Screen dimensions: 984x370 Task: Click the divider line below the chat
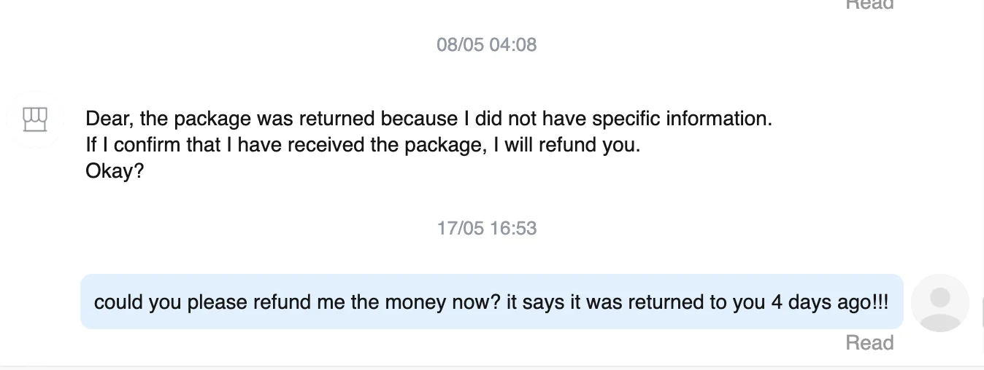click(x=491, y=366)
